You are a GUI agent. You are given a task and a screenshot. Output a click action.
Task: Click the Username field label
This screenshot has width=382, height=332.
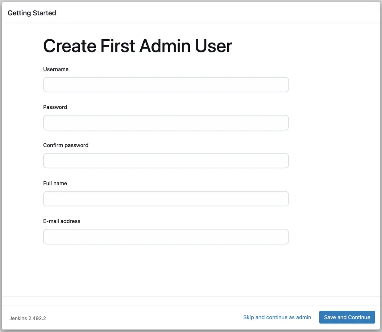click(56, 69)
